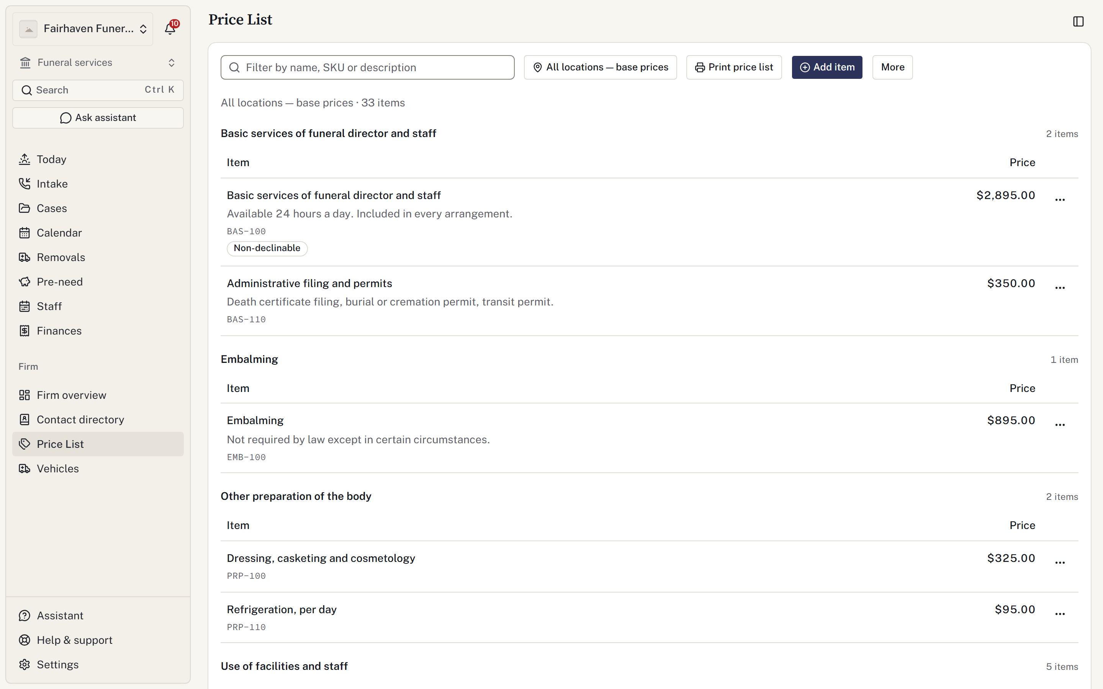
Task: Open Vehicles page
Action: [98, 469]
